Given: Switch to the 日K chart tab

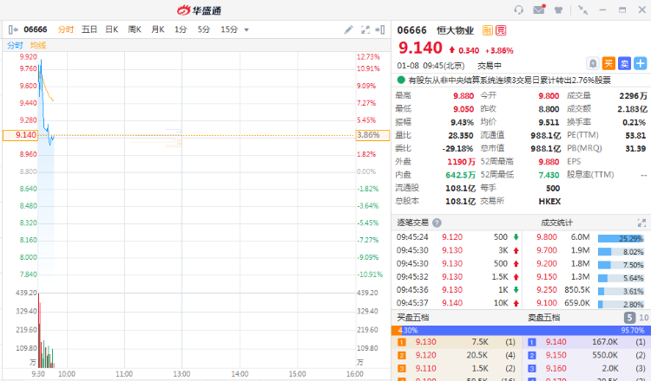Looking at the screenshot, I should (x=111, y=29).
